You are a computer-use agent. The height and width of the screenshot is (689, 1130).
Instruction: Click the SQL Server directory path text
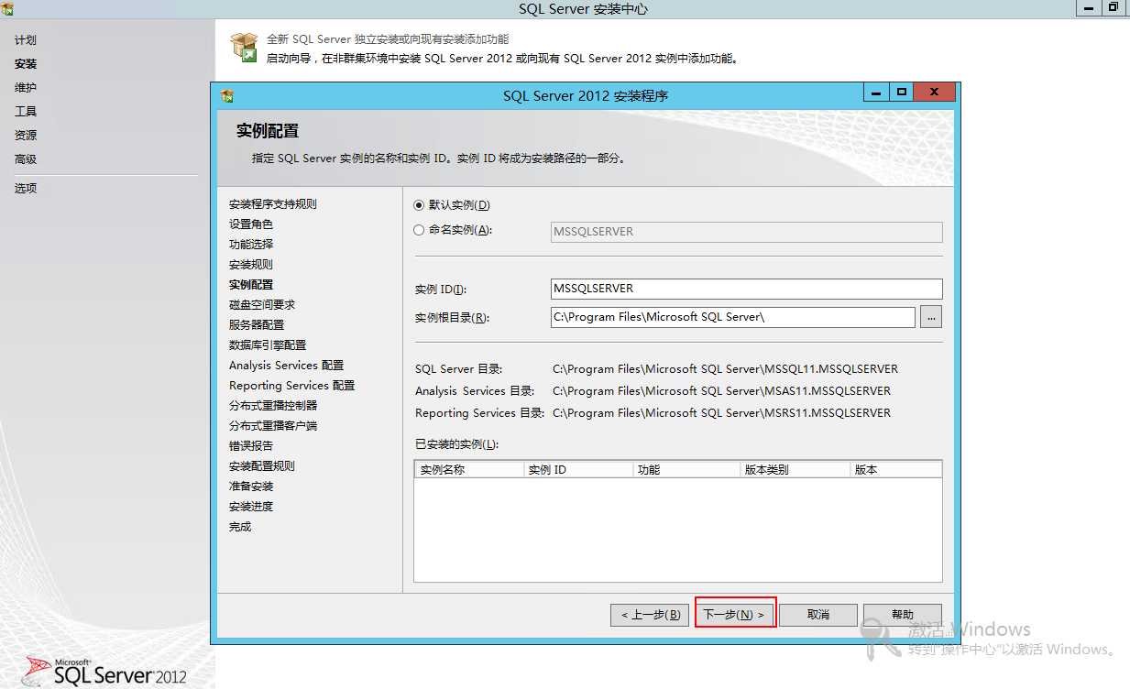[725, 369]
